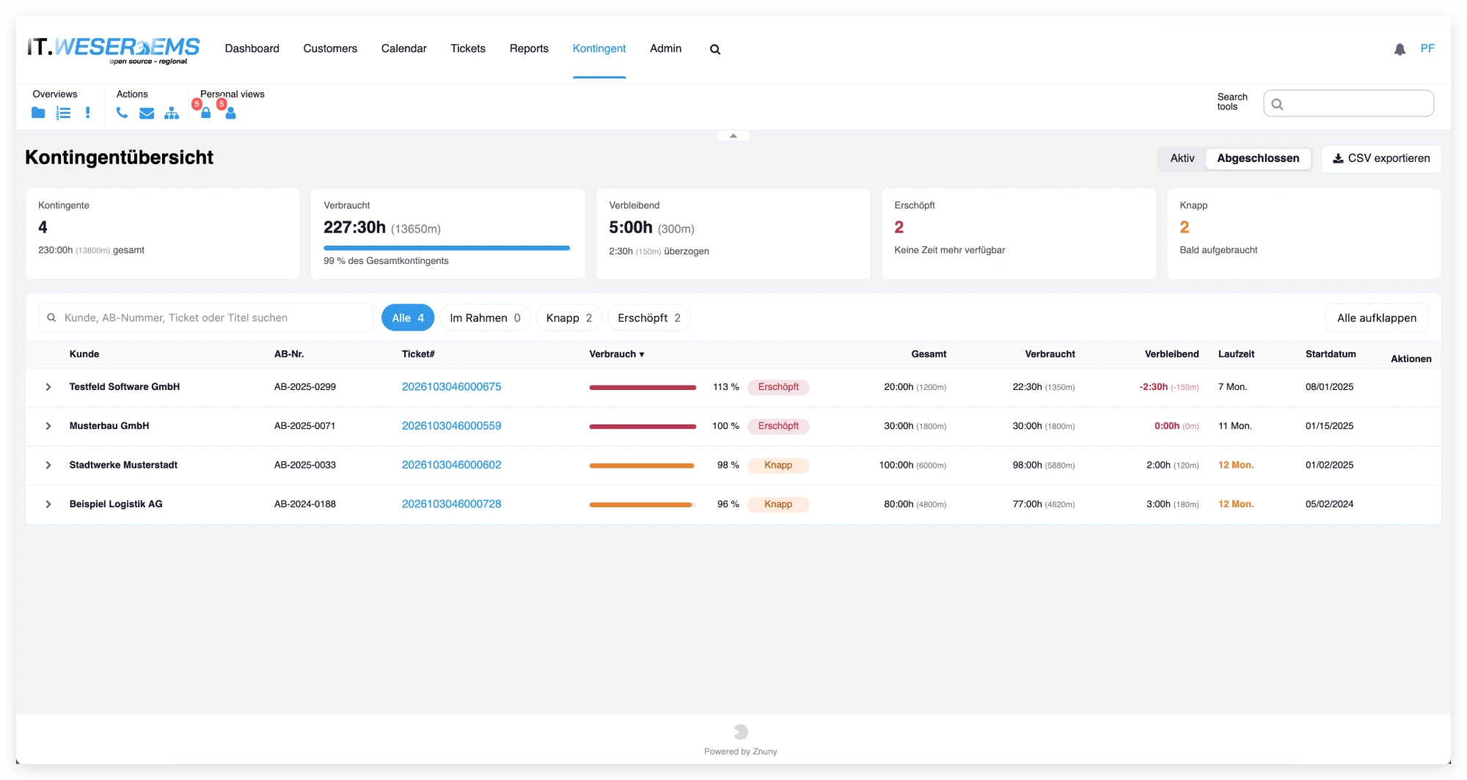Expand Stadtwerke Musterstadt row
The height and width of the screenshot is (780, 1467).
[48, 465]
